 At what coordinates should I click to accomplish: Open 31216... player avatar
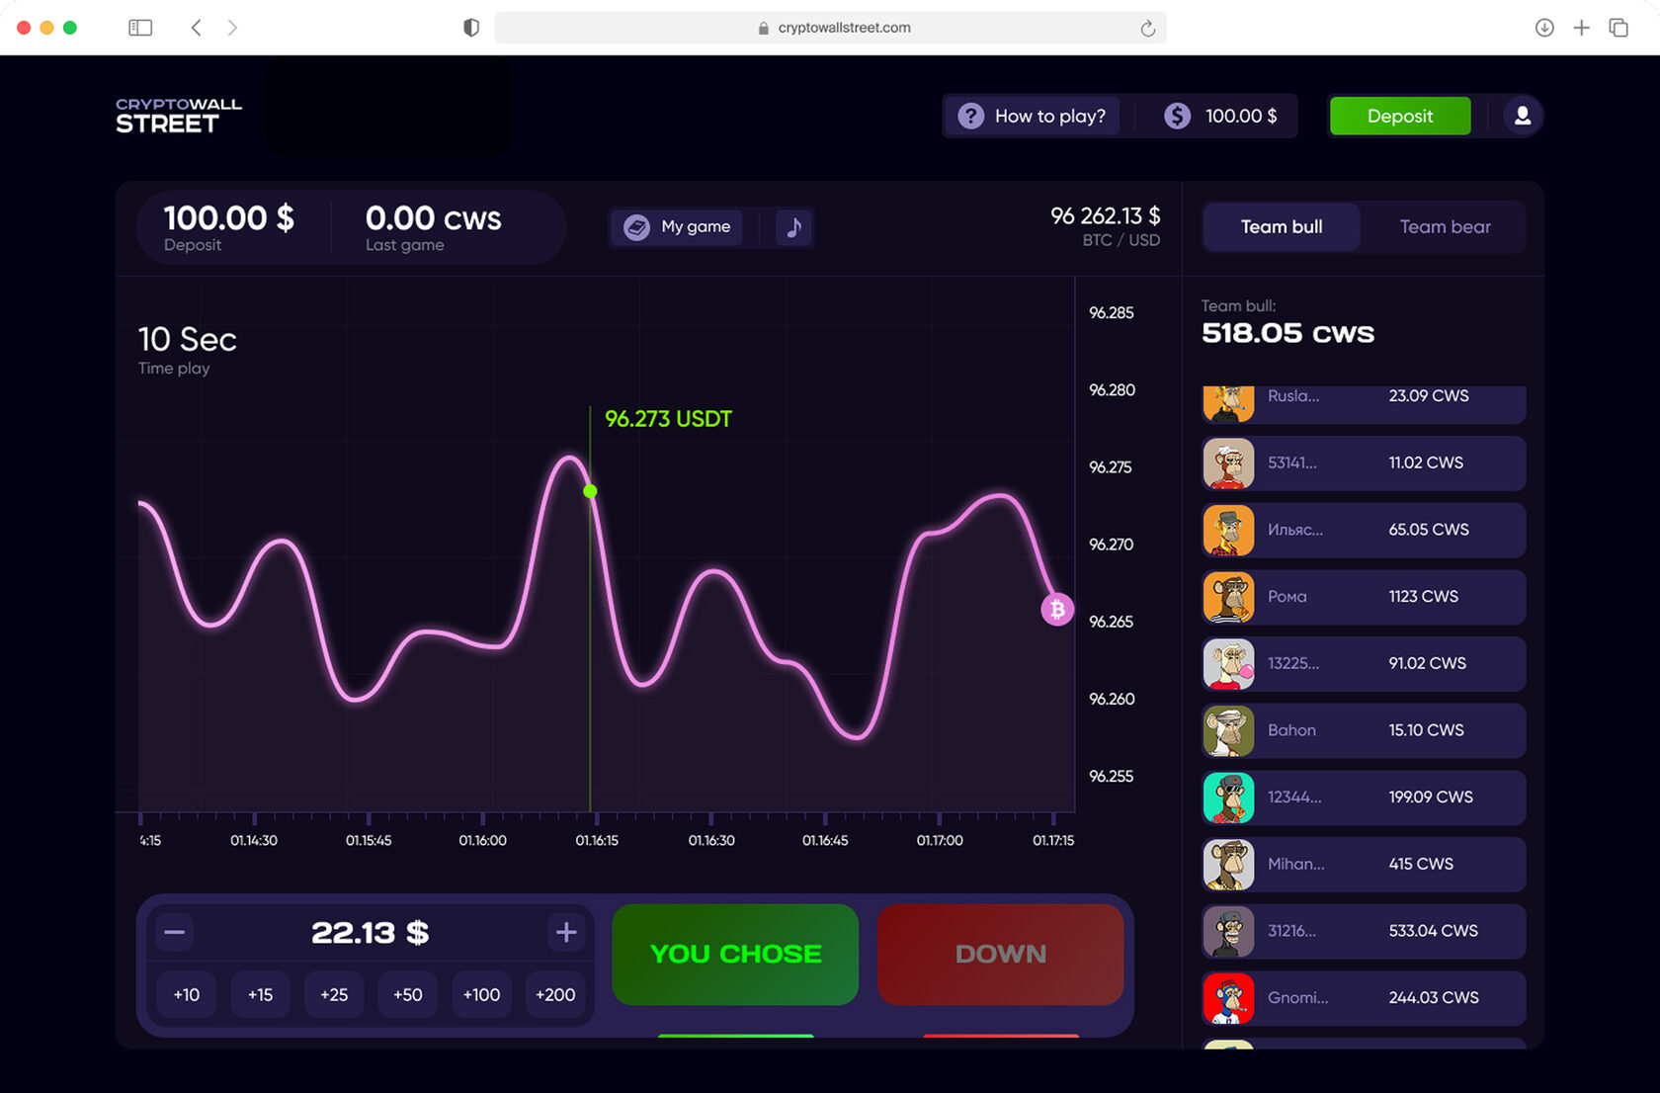(1228, 932)
